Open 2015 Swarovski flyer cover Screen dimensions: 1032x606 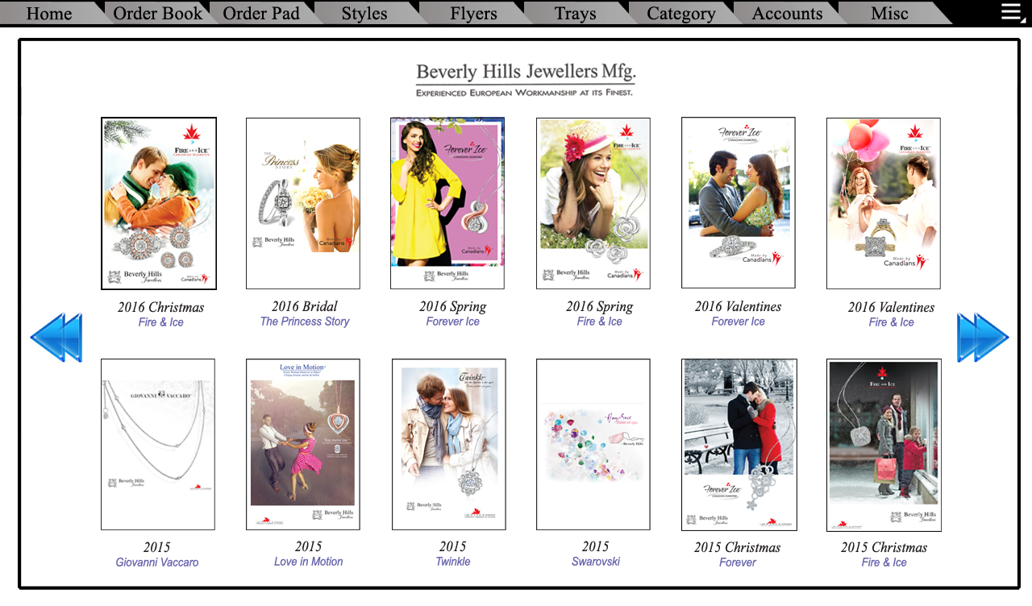tap(593, 444)
